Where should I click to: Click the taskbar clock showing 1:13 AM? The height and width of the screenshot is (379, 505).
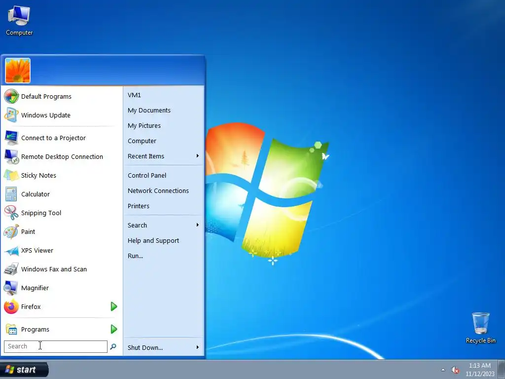coord(479,366)
